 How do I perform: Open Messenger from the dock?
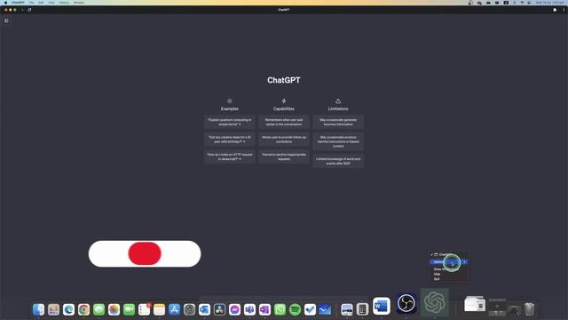coord(234,309)
